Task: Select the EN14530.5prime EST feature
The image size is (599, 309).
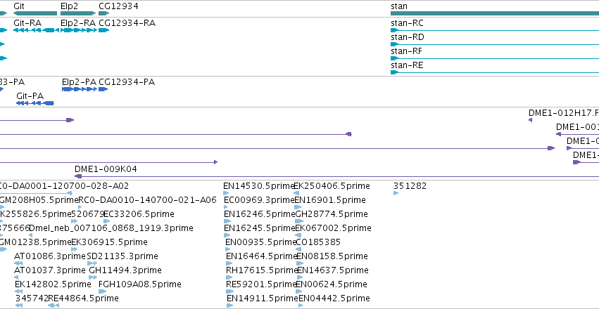Action: point(226,193)
